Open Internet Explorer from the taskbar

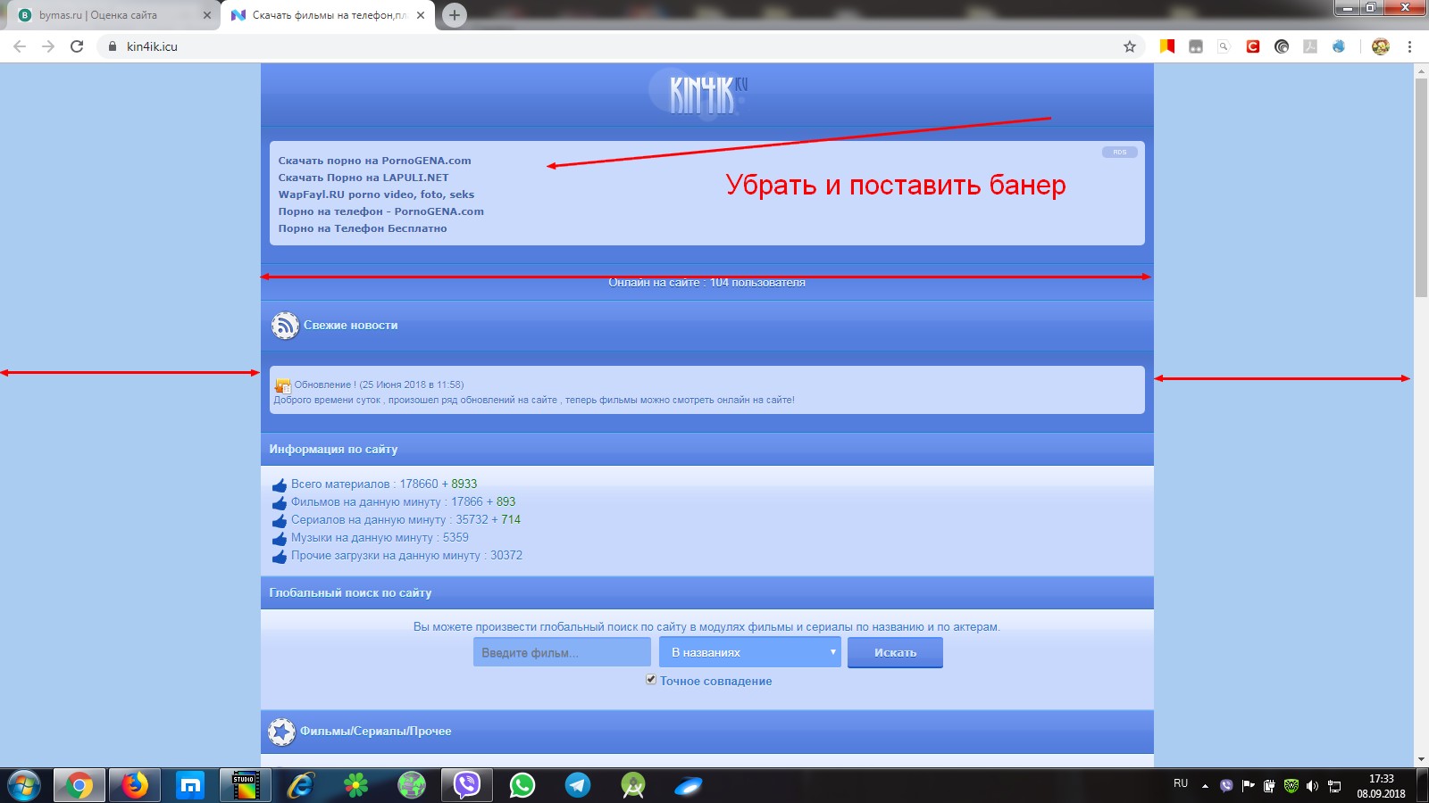click(x=301, y=785)
